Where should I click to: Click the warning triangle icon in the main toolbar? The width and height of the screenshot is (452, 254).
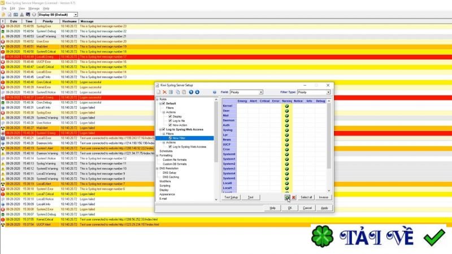21,15
